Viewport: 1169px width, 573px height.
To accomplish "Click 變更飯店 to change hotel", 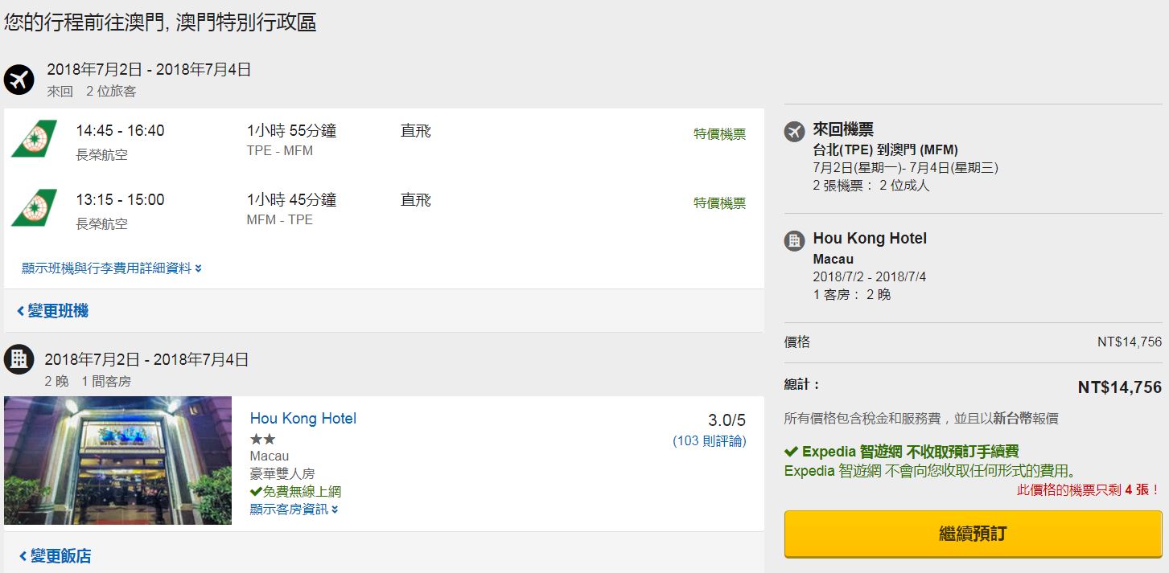I will (x=54, y=555).
